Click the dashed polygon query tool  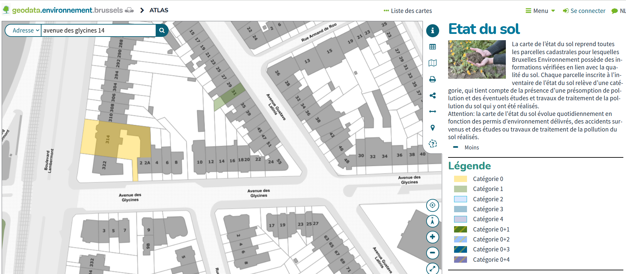coord(432,144)
